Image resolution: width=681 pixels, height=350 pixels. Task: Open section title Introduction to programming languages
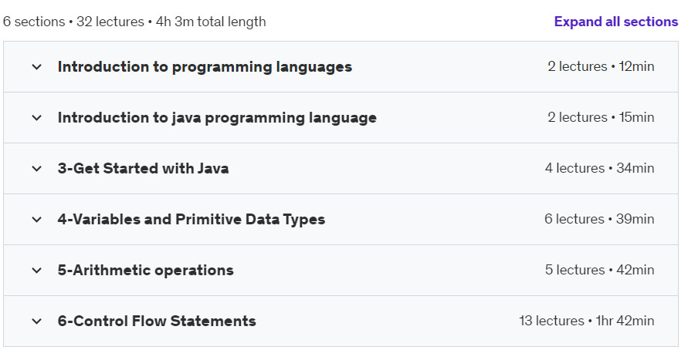coord(205,67)
